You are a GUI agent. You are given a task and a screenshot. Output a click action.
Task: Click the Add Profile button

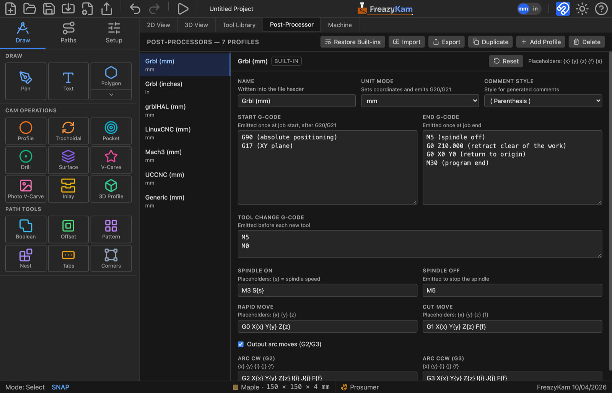541,42
